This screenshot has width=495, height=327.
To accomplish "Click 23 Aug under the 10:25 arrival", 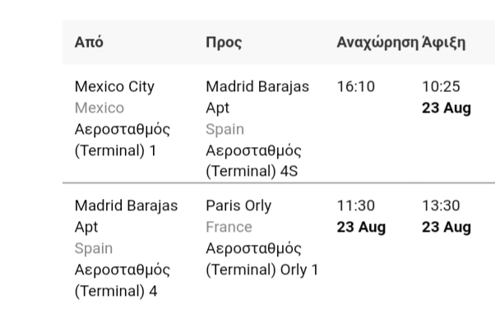I will pyautogui.click(x=446, y=108).
